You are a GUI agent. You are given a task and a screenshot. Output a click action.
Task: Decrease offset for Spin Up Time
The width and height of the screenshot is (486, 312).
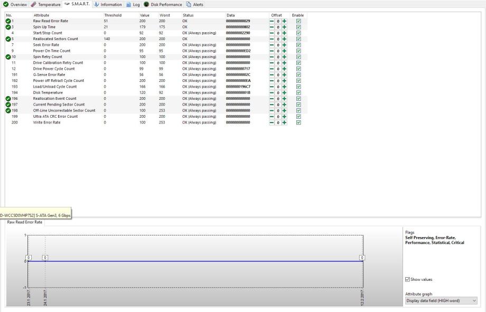[272, 27]
